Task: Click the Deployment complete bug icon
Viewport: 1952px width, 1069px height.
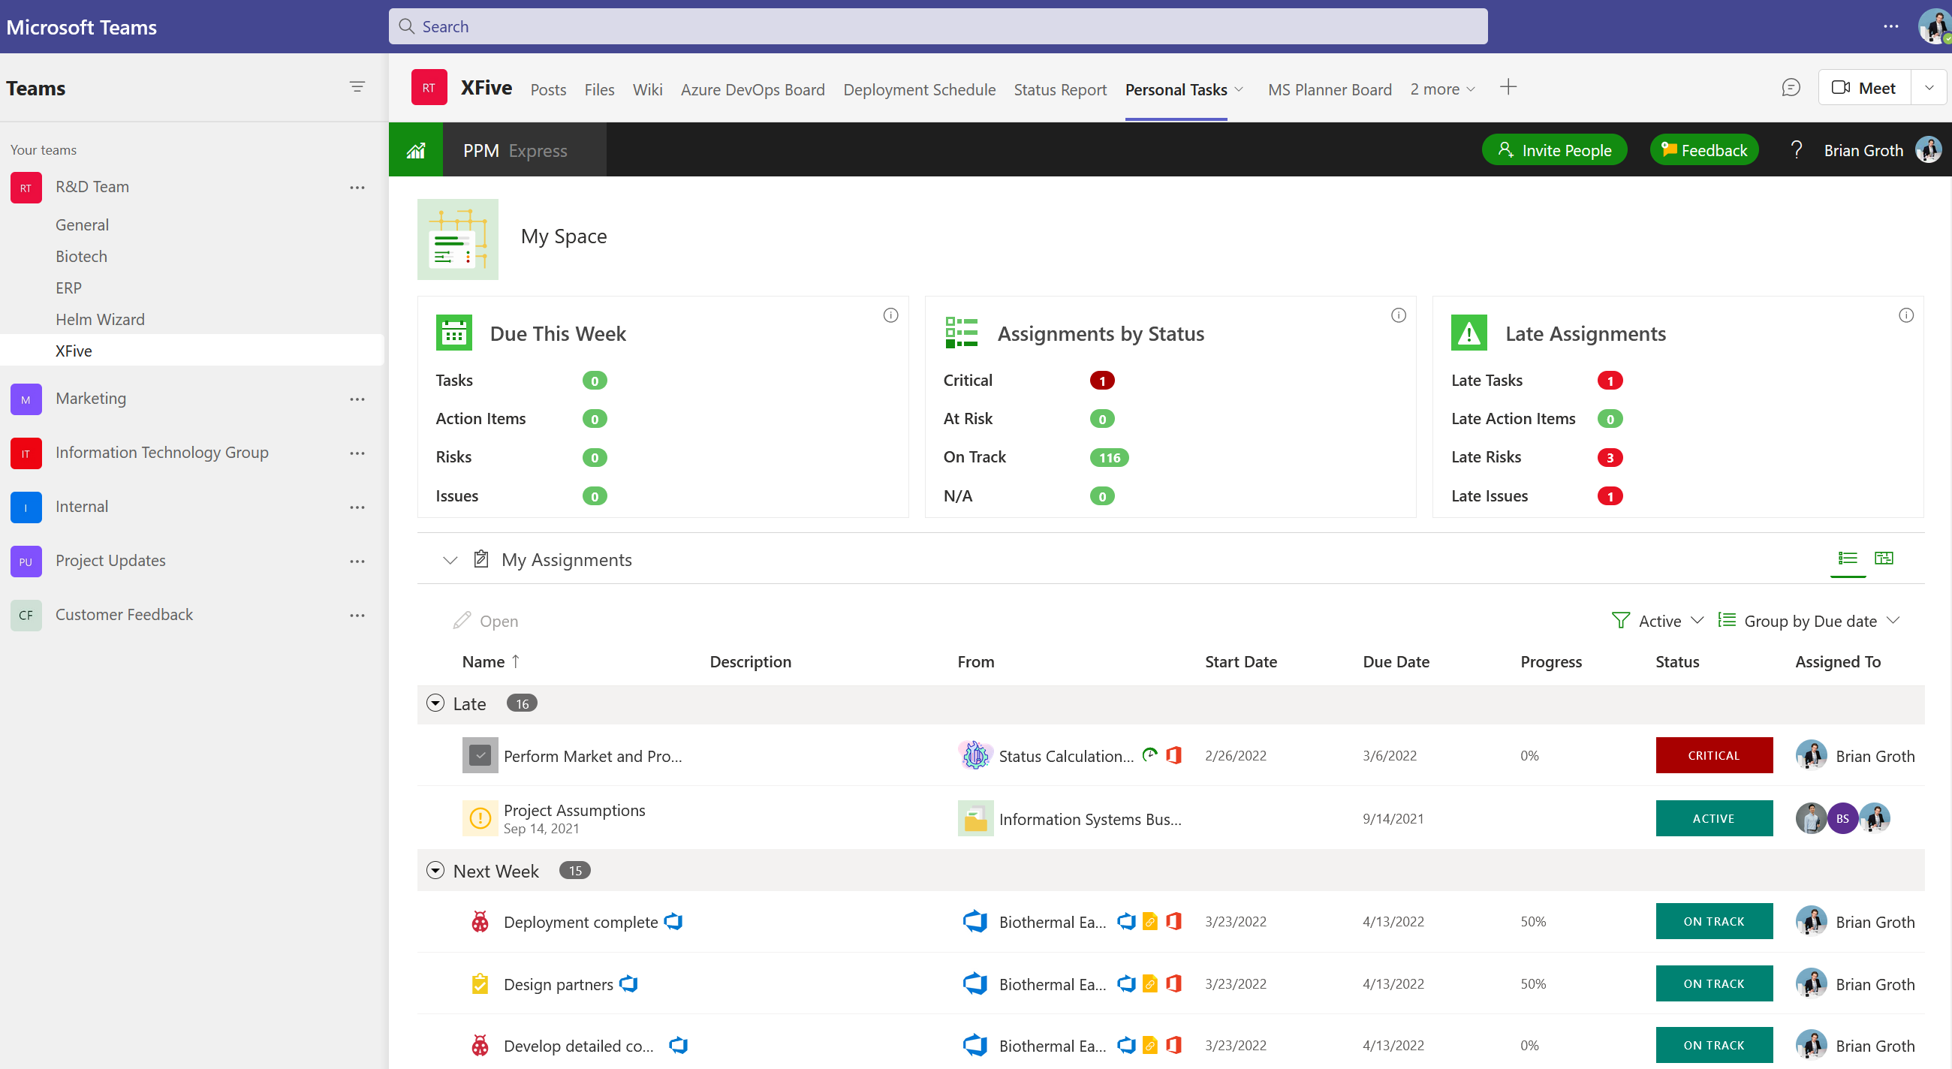Action: (x=480, y=921)
